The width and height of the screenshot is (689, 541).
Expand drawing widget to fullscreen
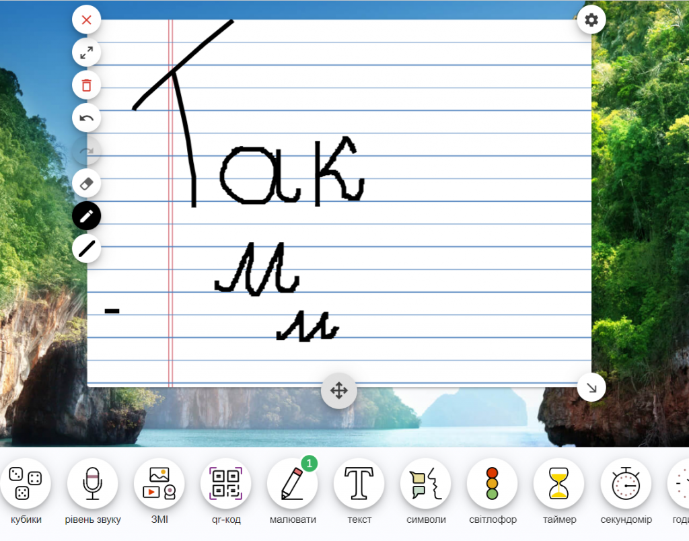(86, 52)
